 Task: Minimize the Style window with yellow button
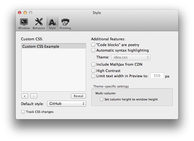[25, 13]
